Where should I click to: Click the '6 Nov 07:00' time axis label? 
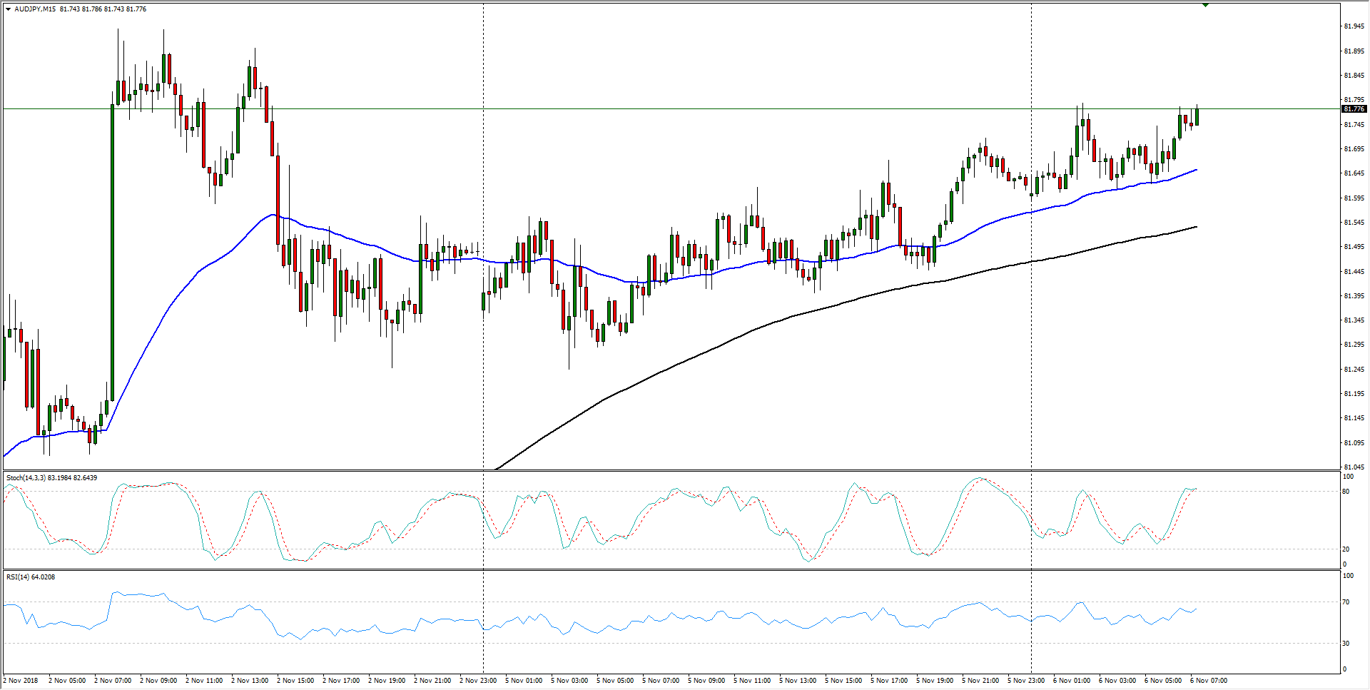pyautogui.click(x=1208, y=680)
